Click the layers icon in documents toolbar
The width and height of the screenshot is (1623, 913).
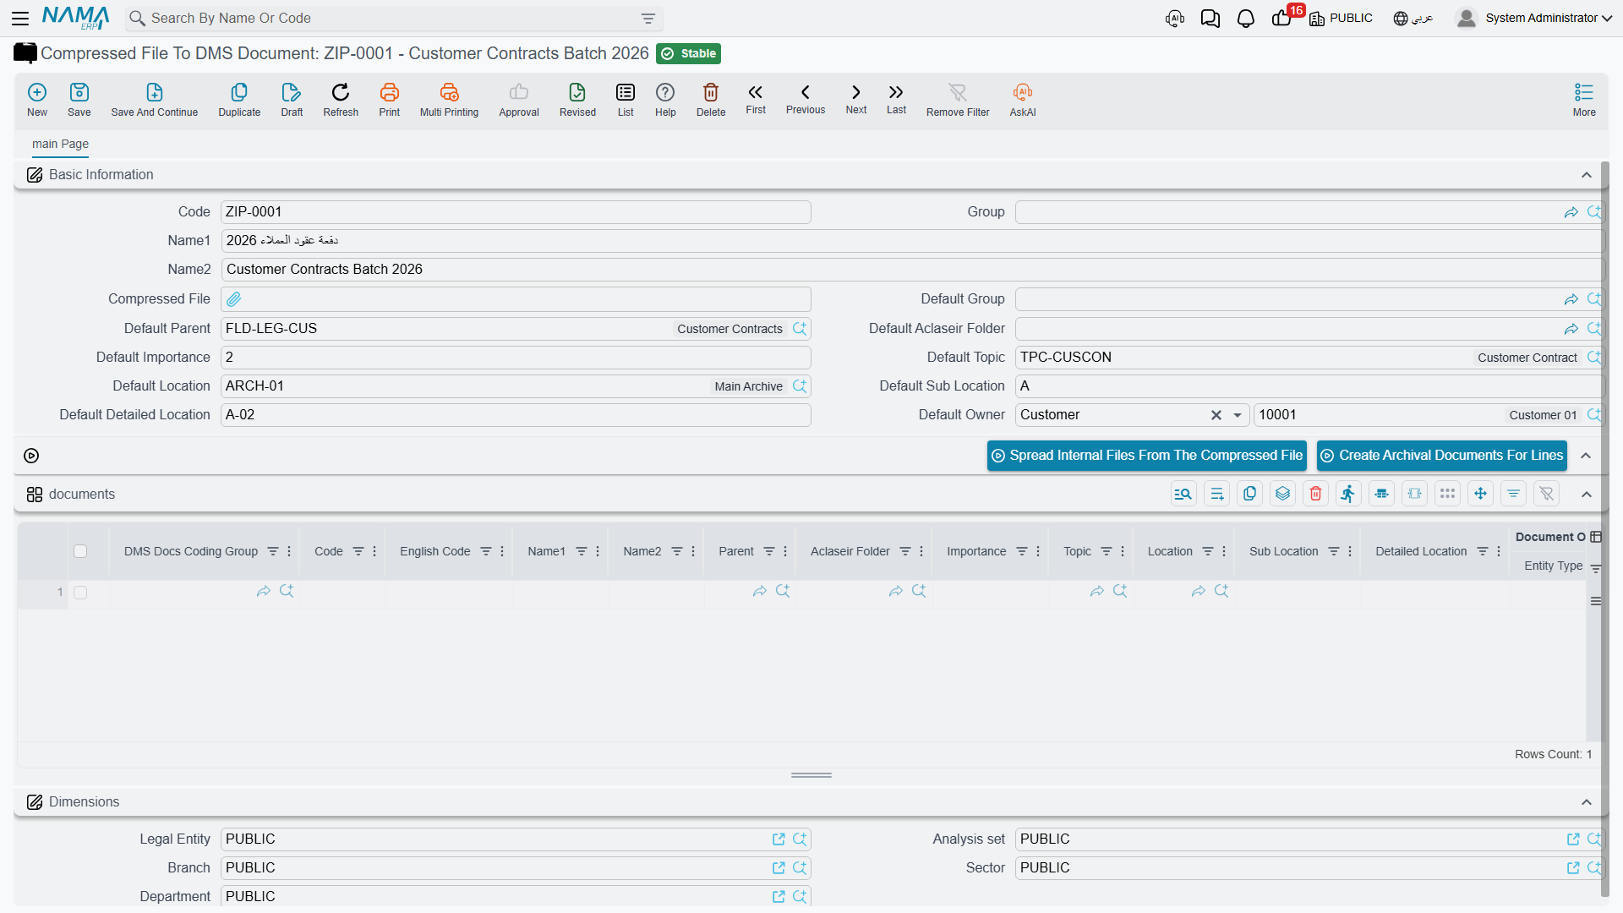click(x=1283, y=494)
